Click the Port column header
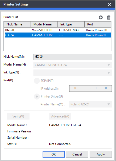This screenshot has width=116, height=161. tap(98, 24)
